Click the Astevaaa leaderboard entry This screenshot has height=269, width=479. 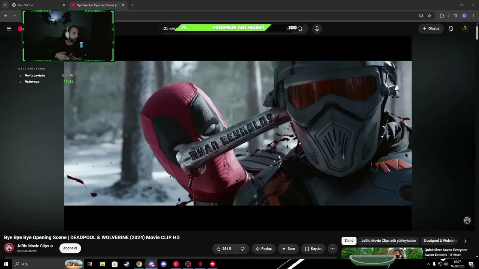(x=46, y=81)
